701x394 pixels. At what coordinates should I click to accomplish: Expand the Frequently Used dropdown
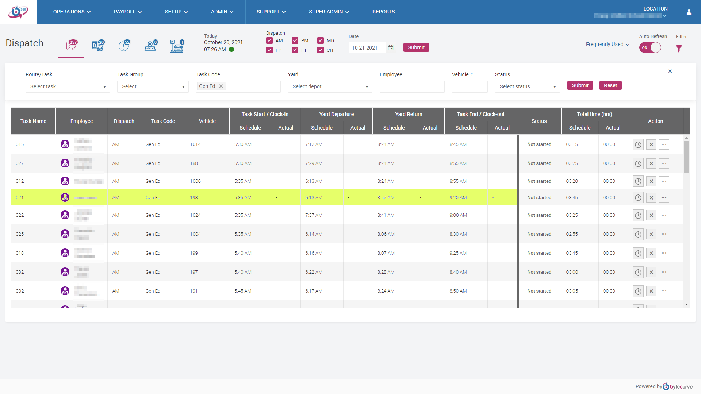(608, 44)
